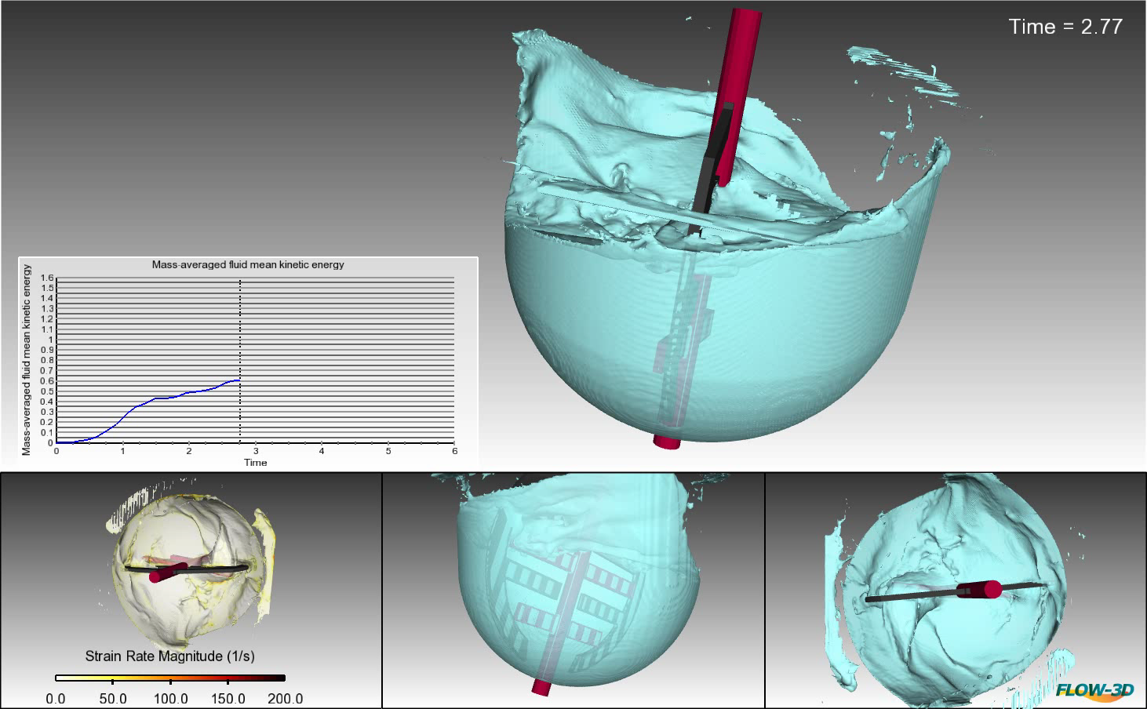Select the bottom middle side-view panel
Viewport: 1147px width, 709px height.
point(573,590)
